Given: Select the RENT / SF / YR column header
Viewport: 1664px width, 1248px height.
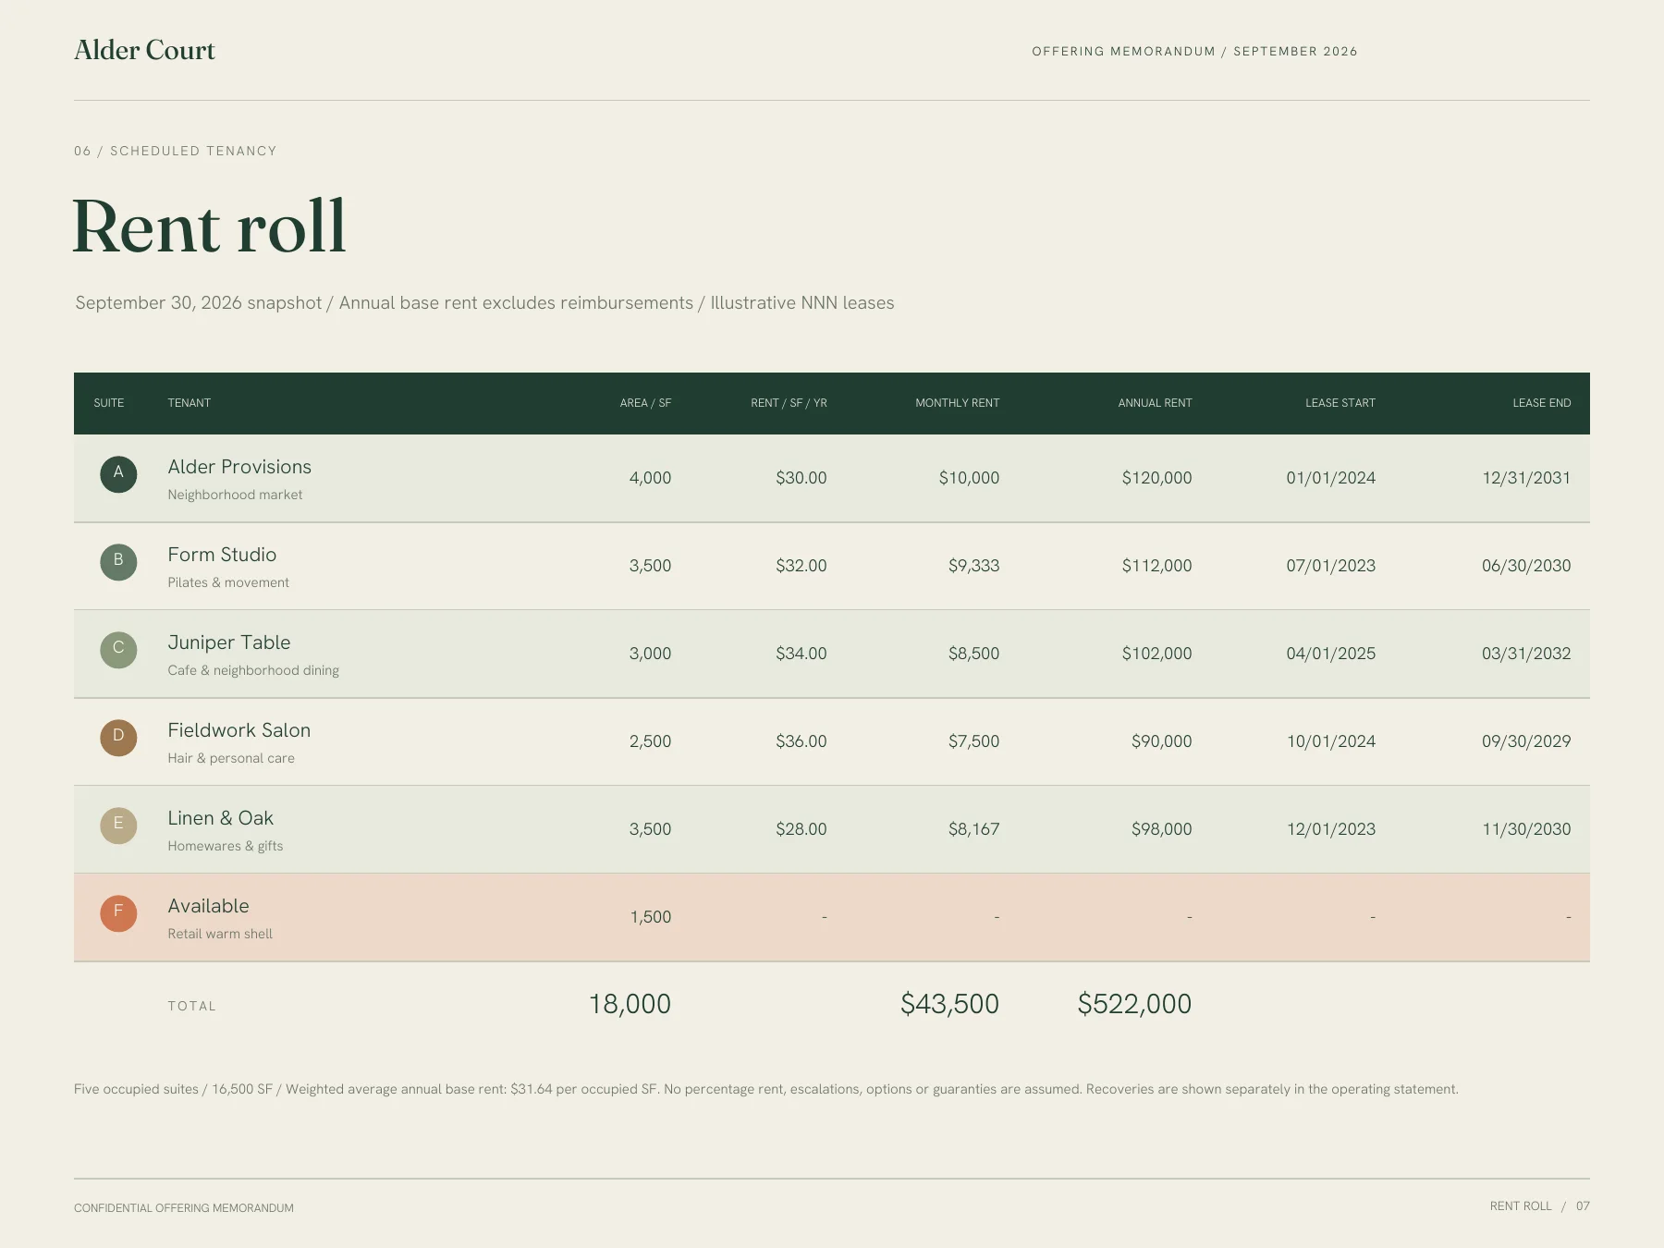Looking at the screenshot, I should click(789, 403).
